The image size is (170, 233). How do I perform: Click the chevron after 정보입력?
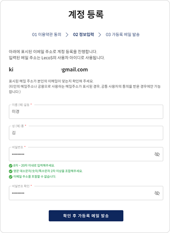coord(100,35)
